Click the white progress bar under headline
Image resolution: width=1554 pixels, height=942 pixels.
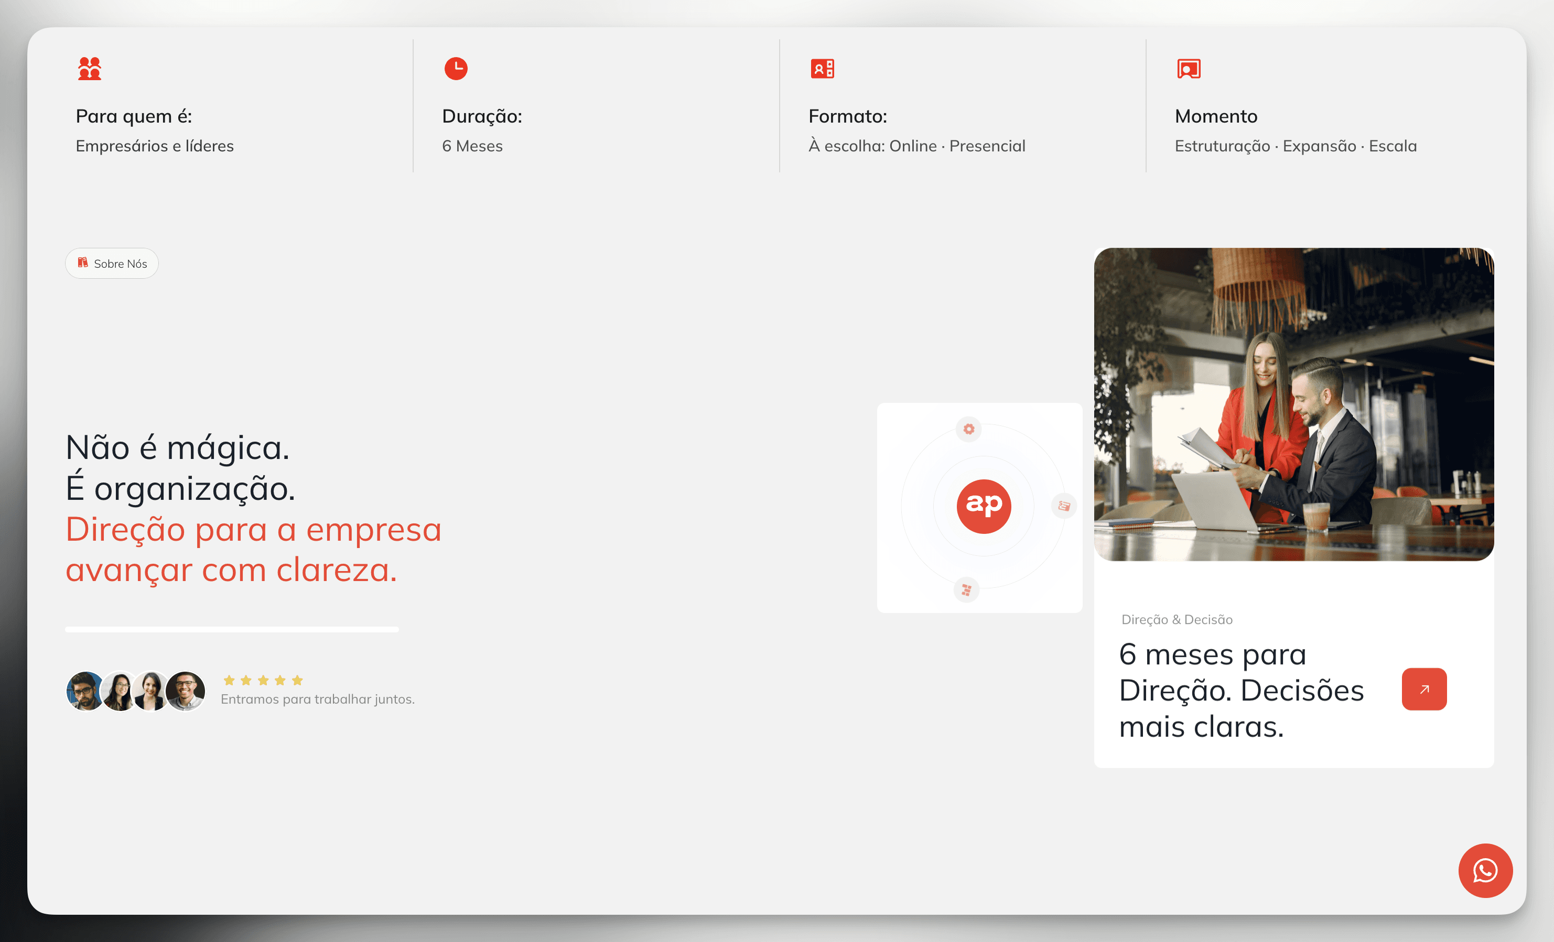[231, 629]
